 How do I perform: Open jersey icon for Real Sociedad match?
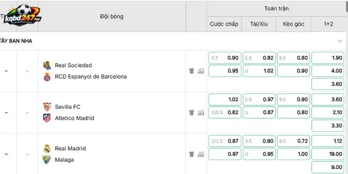point(191,71)
